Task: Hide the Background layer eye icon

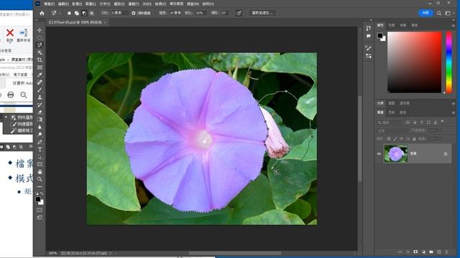Action: (x=379, y=153)
